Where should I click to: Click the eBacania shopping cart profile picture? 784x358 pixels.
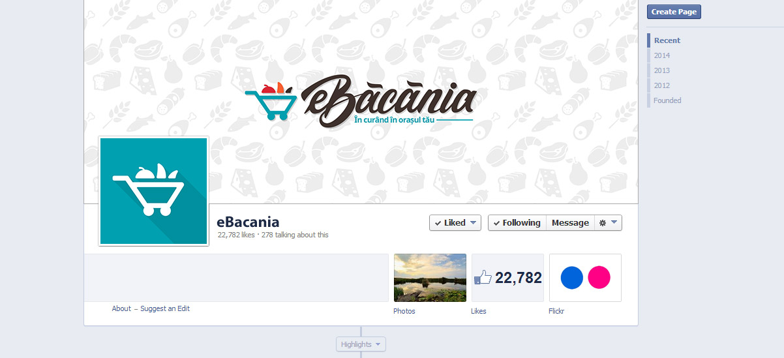(x=153, y=191)
